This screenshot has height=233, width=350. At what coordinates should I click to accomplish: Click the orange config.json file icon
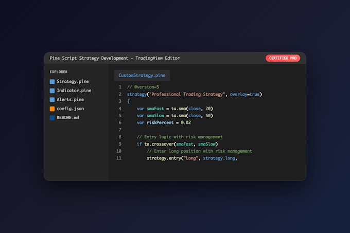(x=52, y=109)
